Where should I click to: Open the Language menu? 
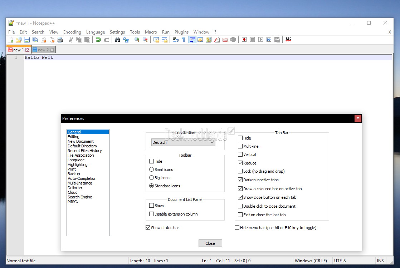[96, 32]
